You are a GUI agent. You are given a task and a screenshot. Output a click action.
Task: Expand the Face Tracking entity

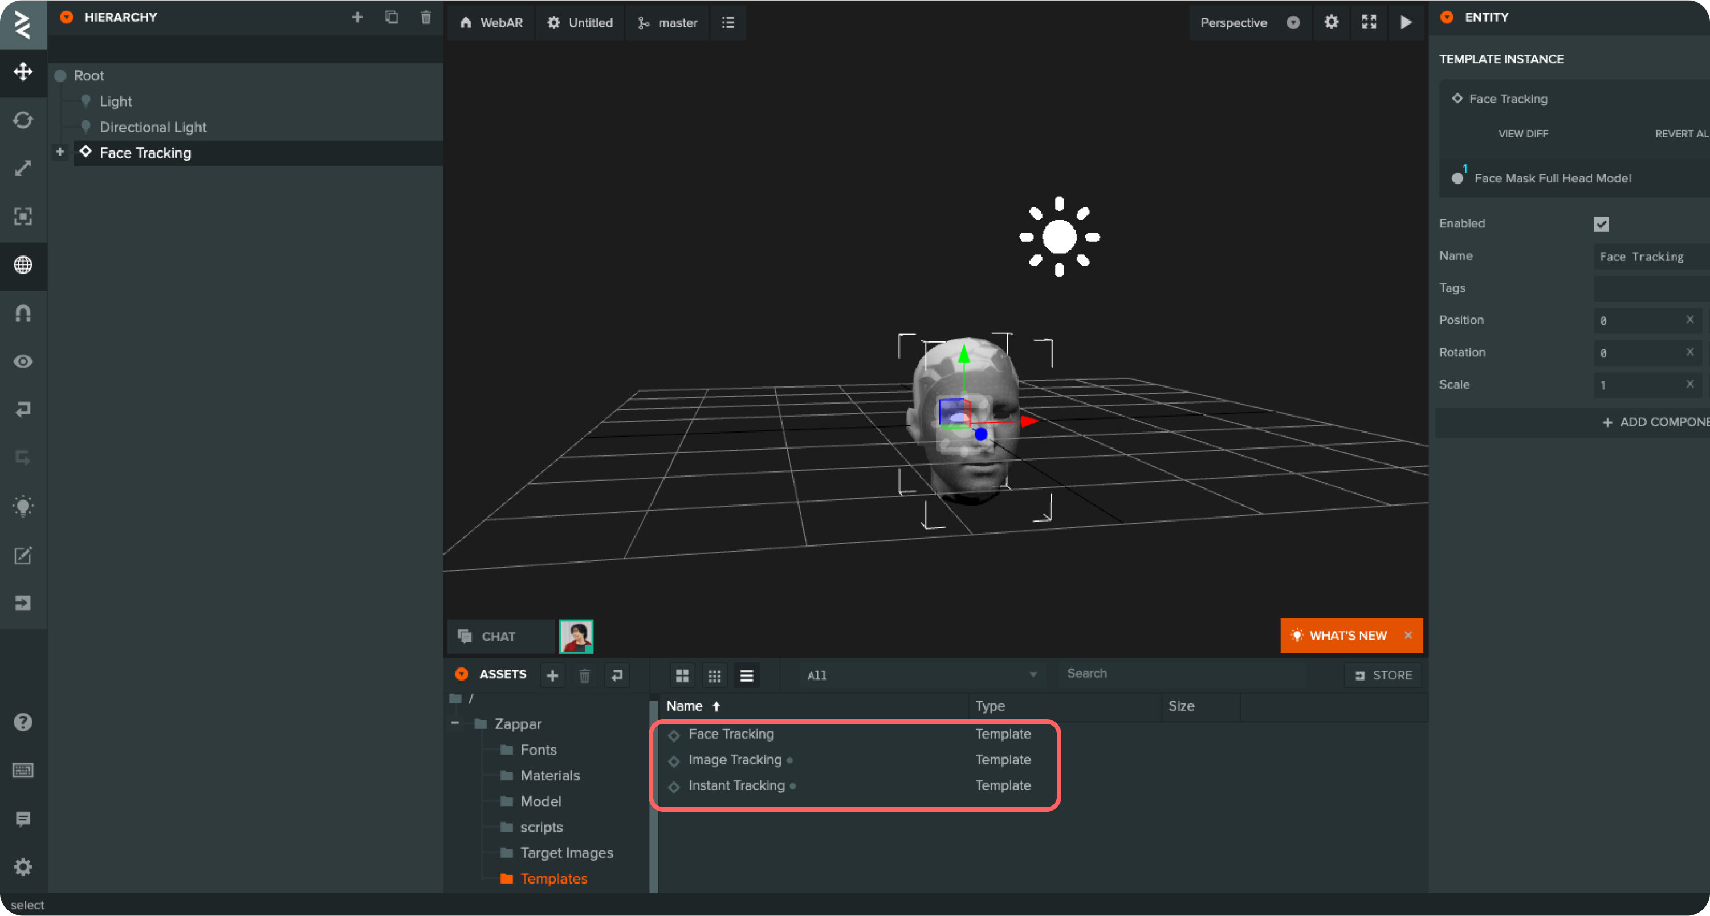pos(60,152)
